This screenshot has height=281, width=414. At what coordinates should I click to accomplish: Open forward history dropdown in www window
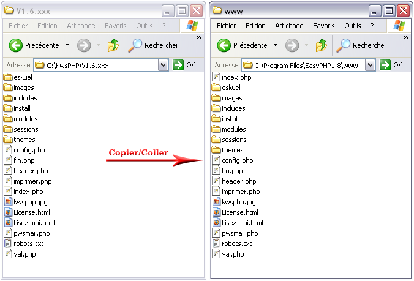pos(307,45)
